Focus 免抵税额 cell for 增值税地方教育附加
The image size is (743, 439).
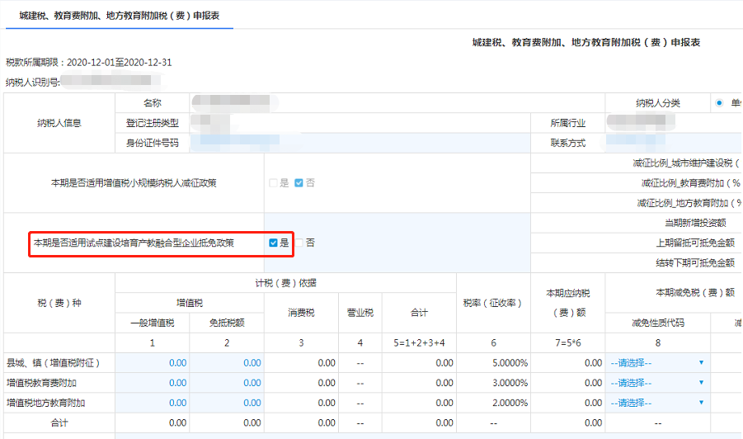[227, 403]
